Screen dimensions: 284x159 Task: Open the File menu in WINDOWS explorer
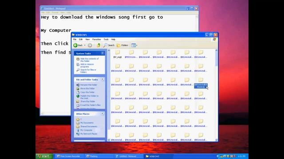point(75,39)
